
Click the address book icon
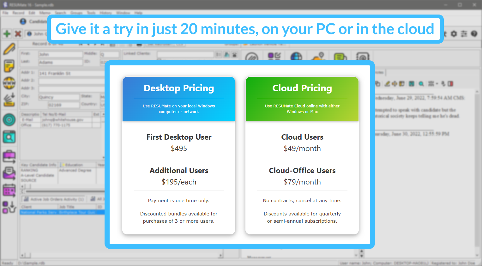[x=363, y=57]
